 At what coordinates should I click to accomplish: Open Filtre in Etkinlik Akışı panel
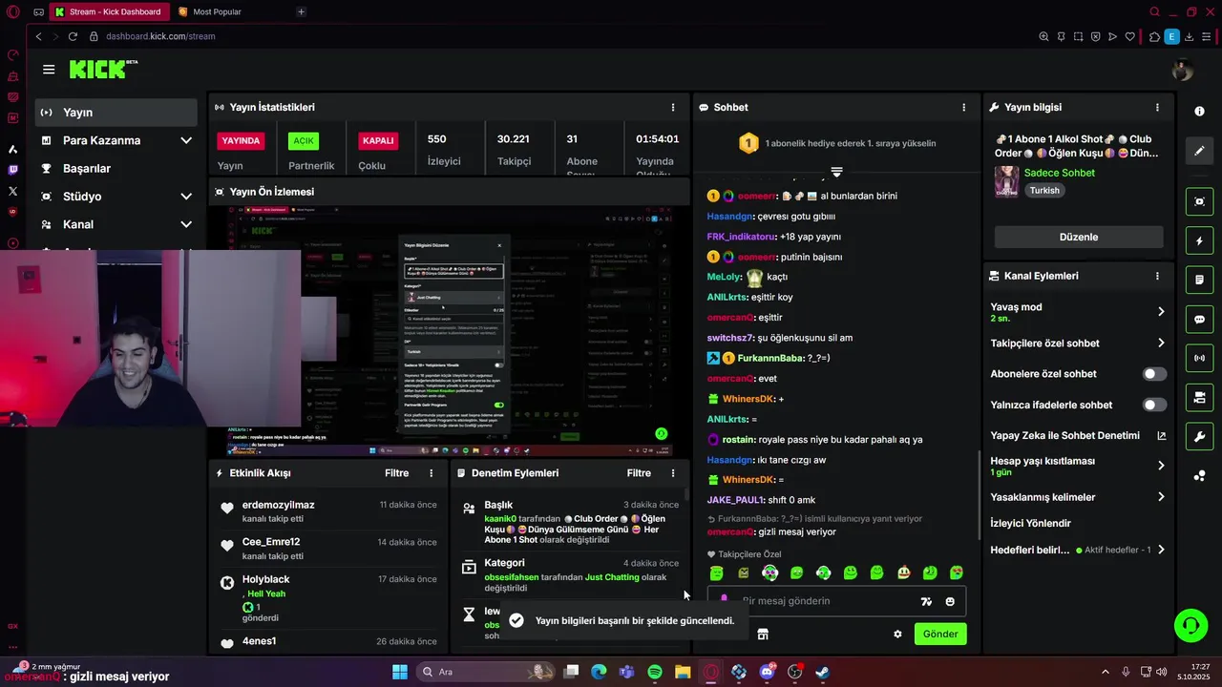pos(397,473)
